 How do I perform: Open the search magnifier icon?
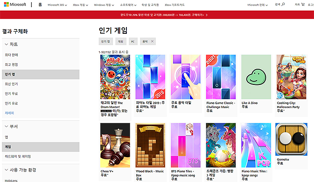283,4
